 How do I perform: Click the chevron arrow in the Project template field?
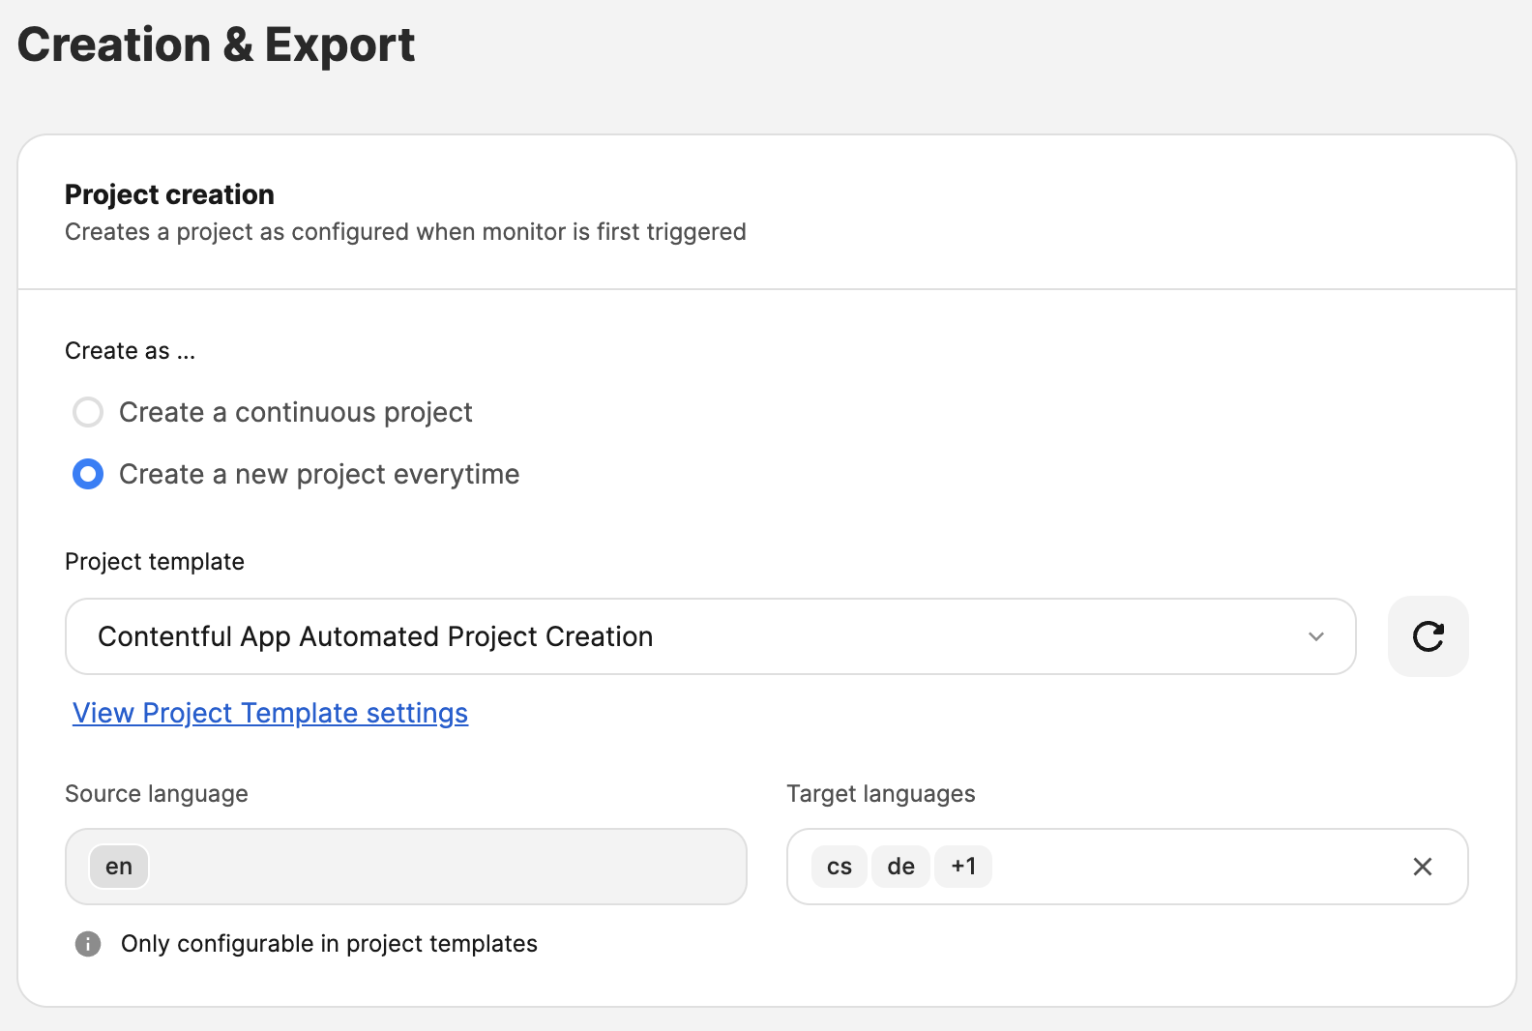pyautogui.click(x=1315, y=636)
